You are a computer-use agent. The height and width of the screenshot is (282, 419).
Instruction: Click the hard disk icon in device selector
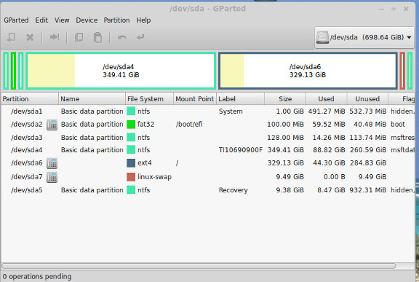(322, 37)
